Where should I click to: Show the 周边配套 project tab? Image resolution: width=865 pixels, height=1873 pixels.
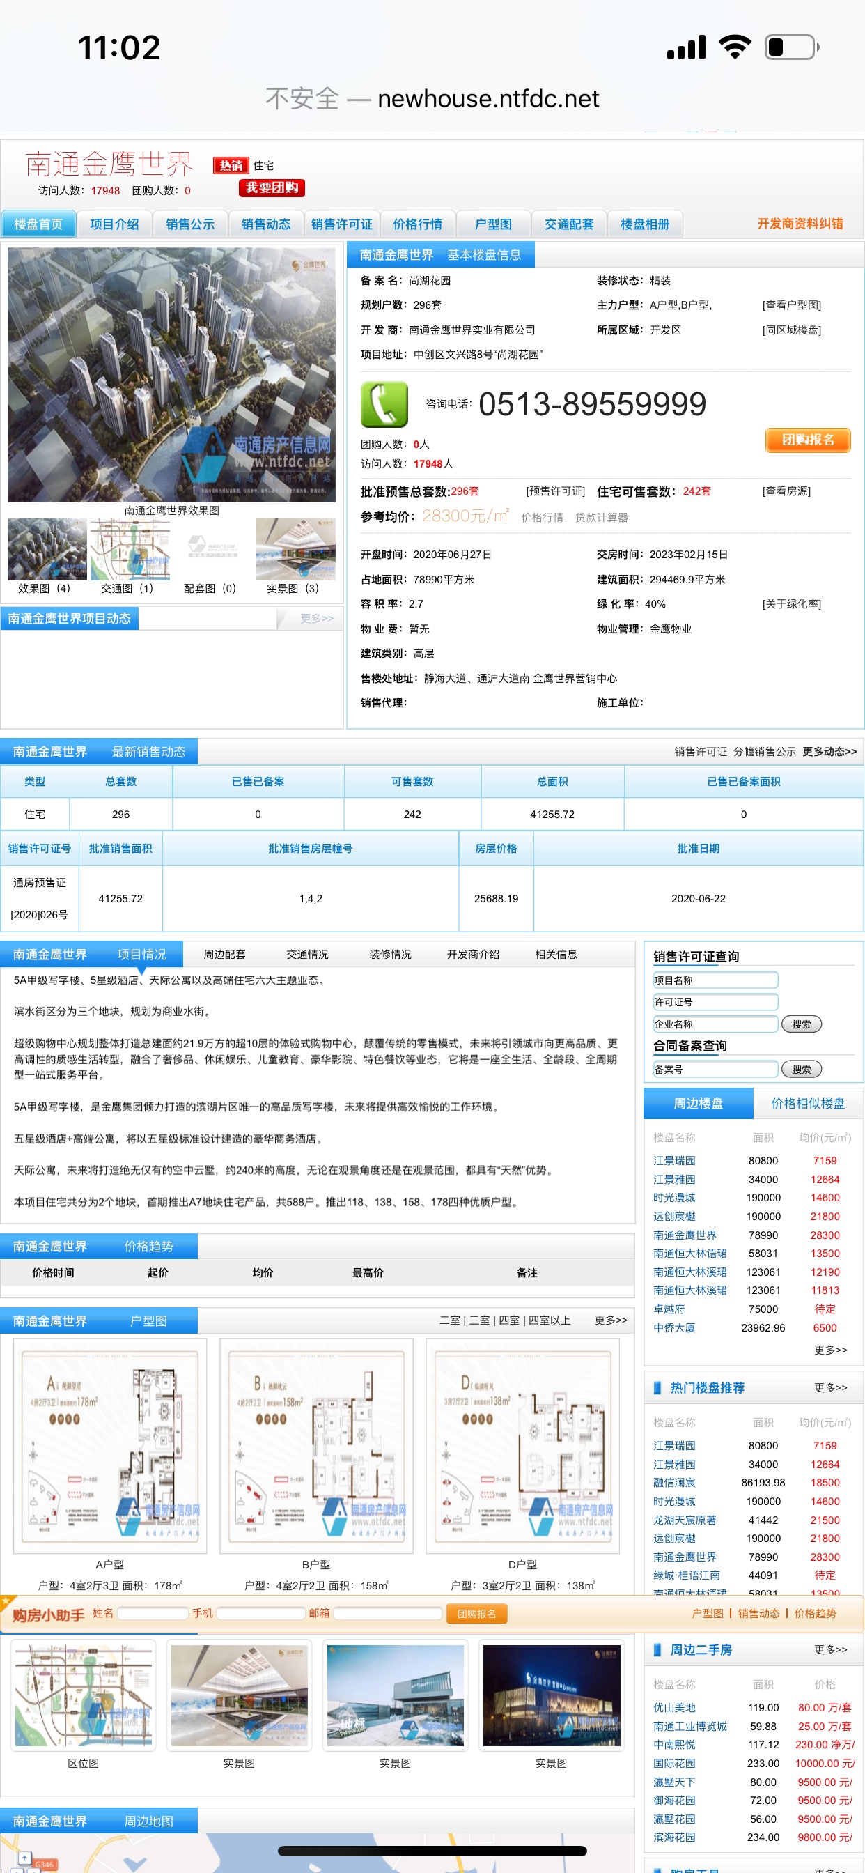[x=224, y=954]
